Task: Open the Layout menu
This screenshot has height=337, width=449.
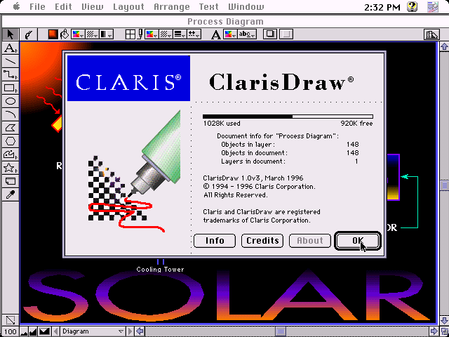Action: 128,6
